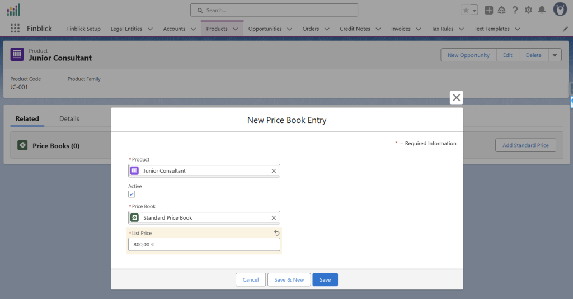Screen dimensions: 573x299
Task: Click into the List Price input field
Action: point(204,244)
